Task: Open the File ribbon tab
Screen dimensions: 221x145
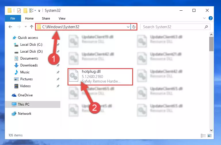Action: (13, 18)
